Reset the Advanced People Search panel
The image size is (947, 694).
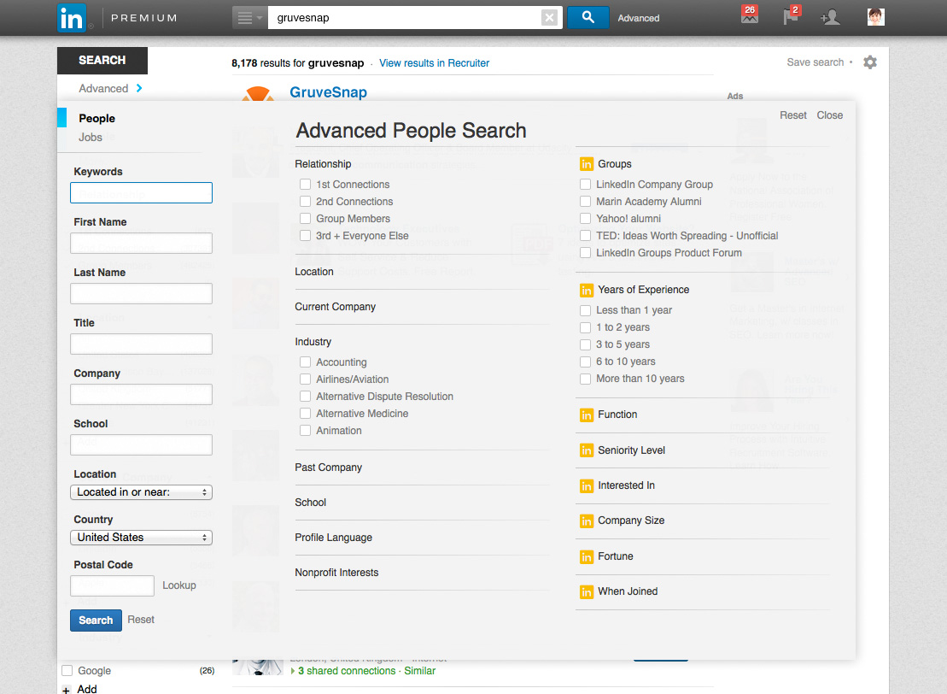coord(793,115)
